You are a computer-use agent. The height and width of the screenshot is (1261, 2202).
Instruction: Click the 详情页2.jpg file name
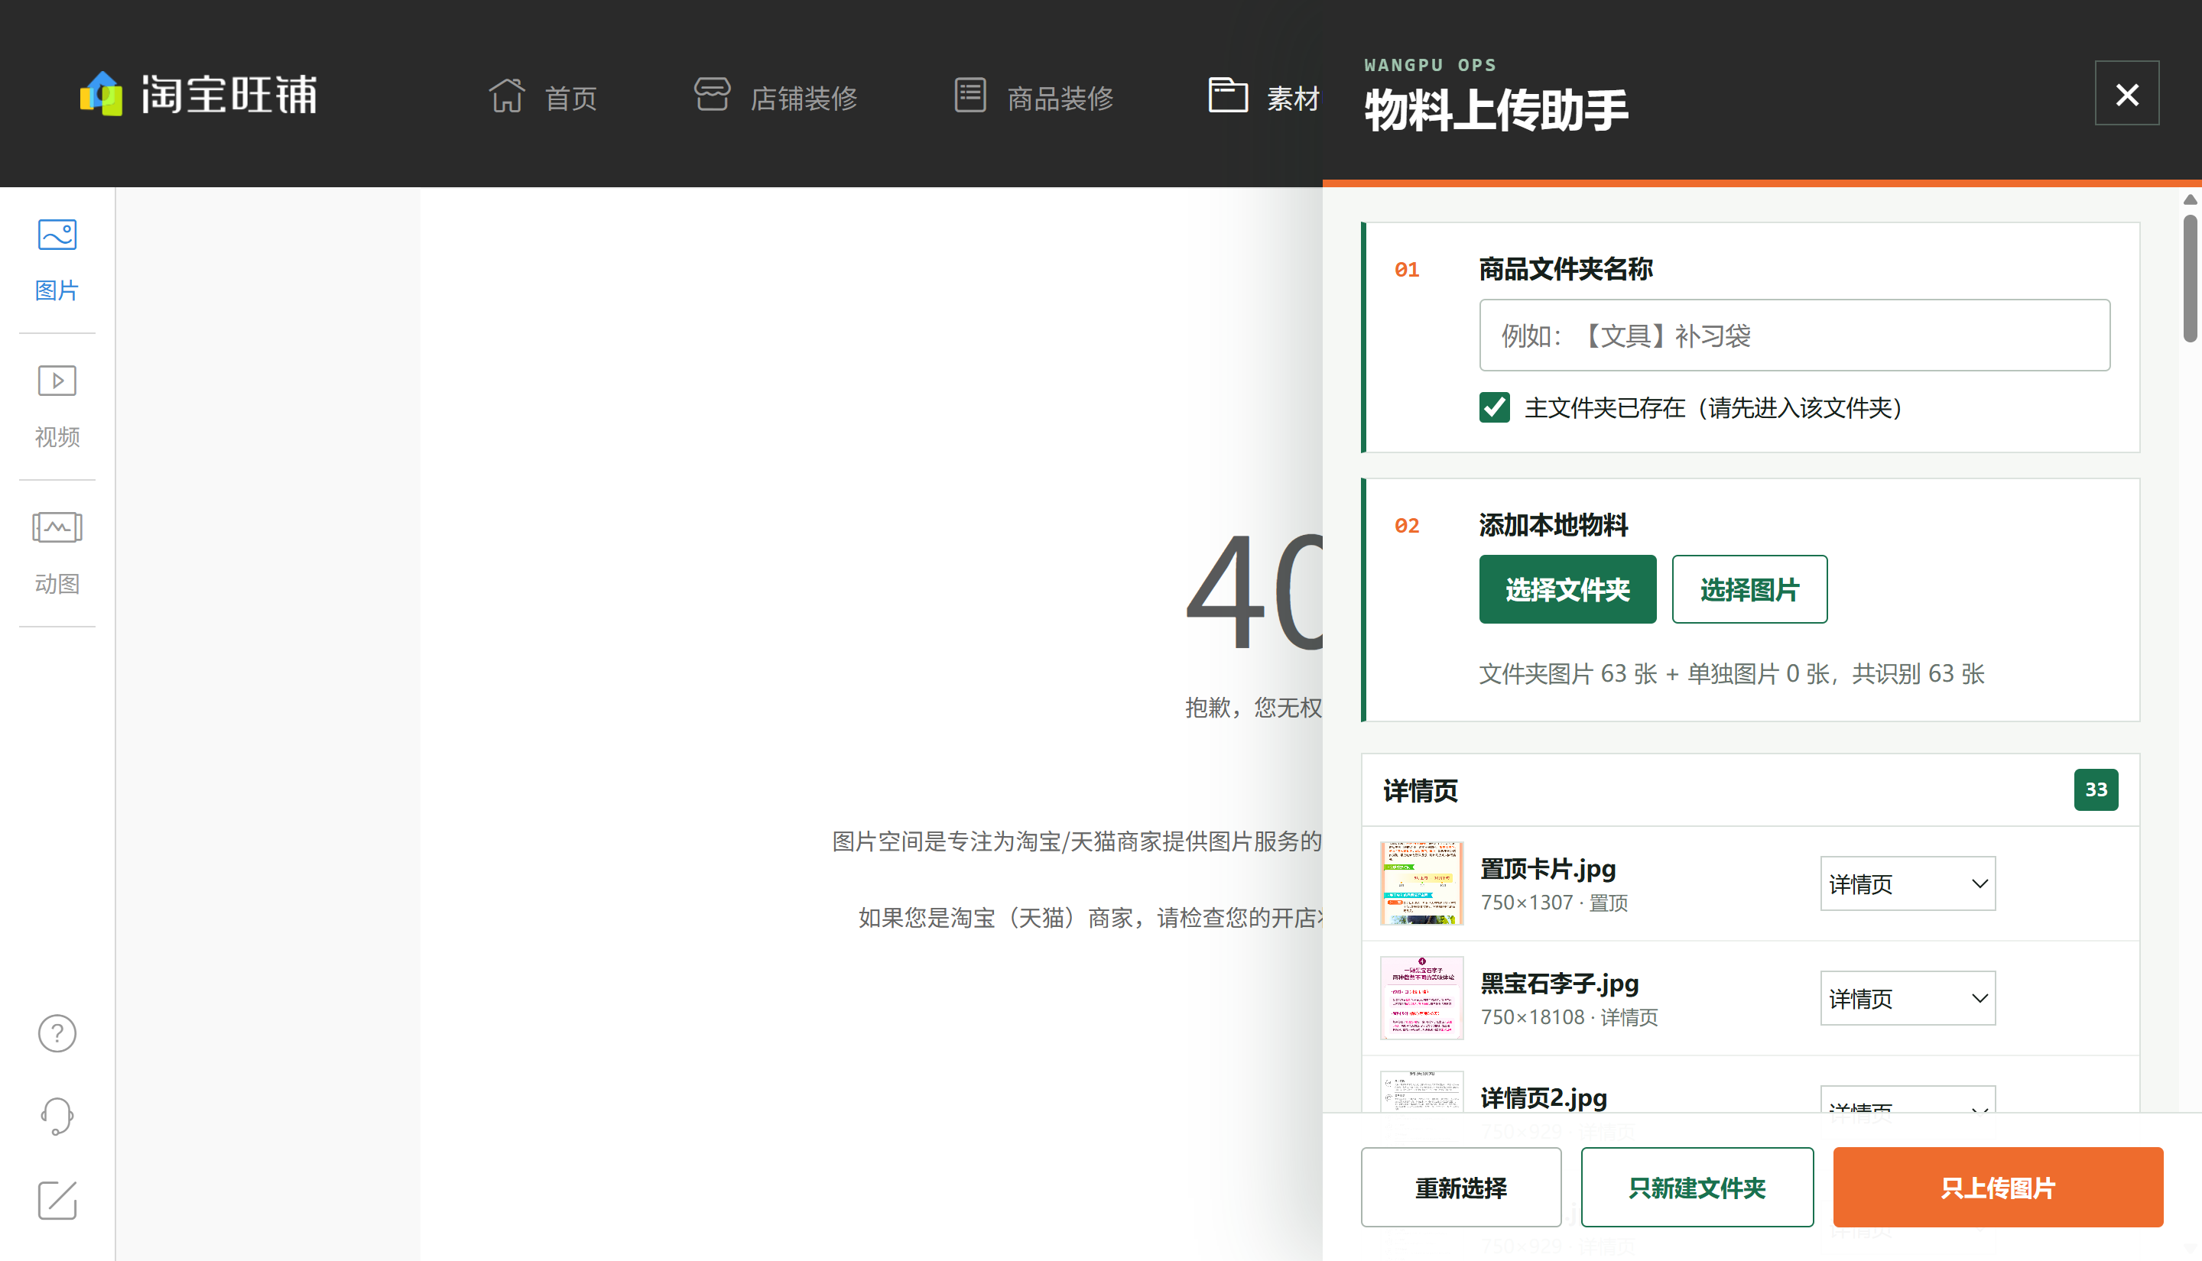coord(1543,1097)
